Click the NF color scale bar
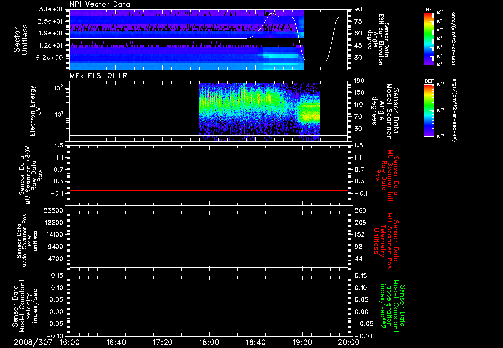This screenshot has width=503, height=348. pos(429,39)
